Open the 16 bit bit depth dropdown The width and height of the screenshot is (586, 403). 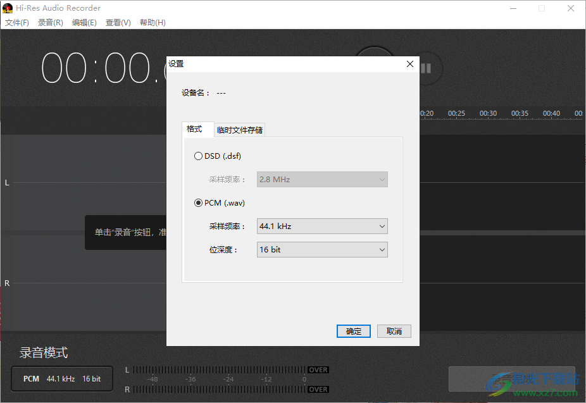pos(322,249)
